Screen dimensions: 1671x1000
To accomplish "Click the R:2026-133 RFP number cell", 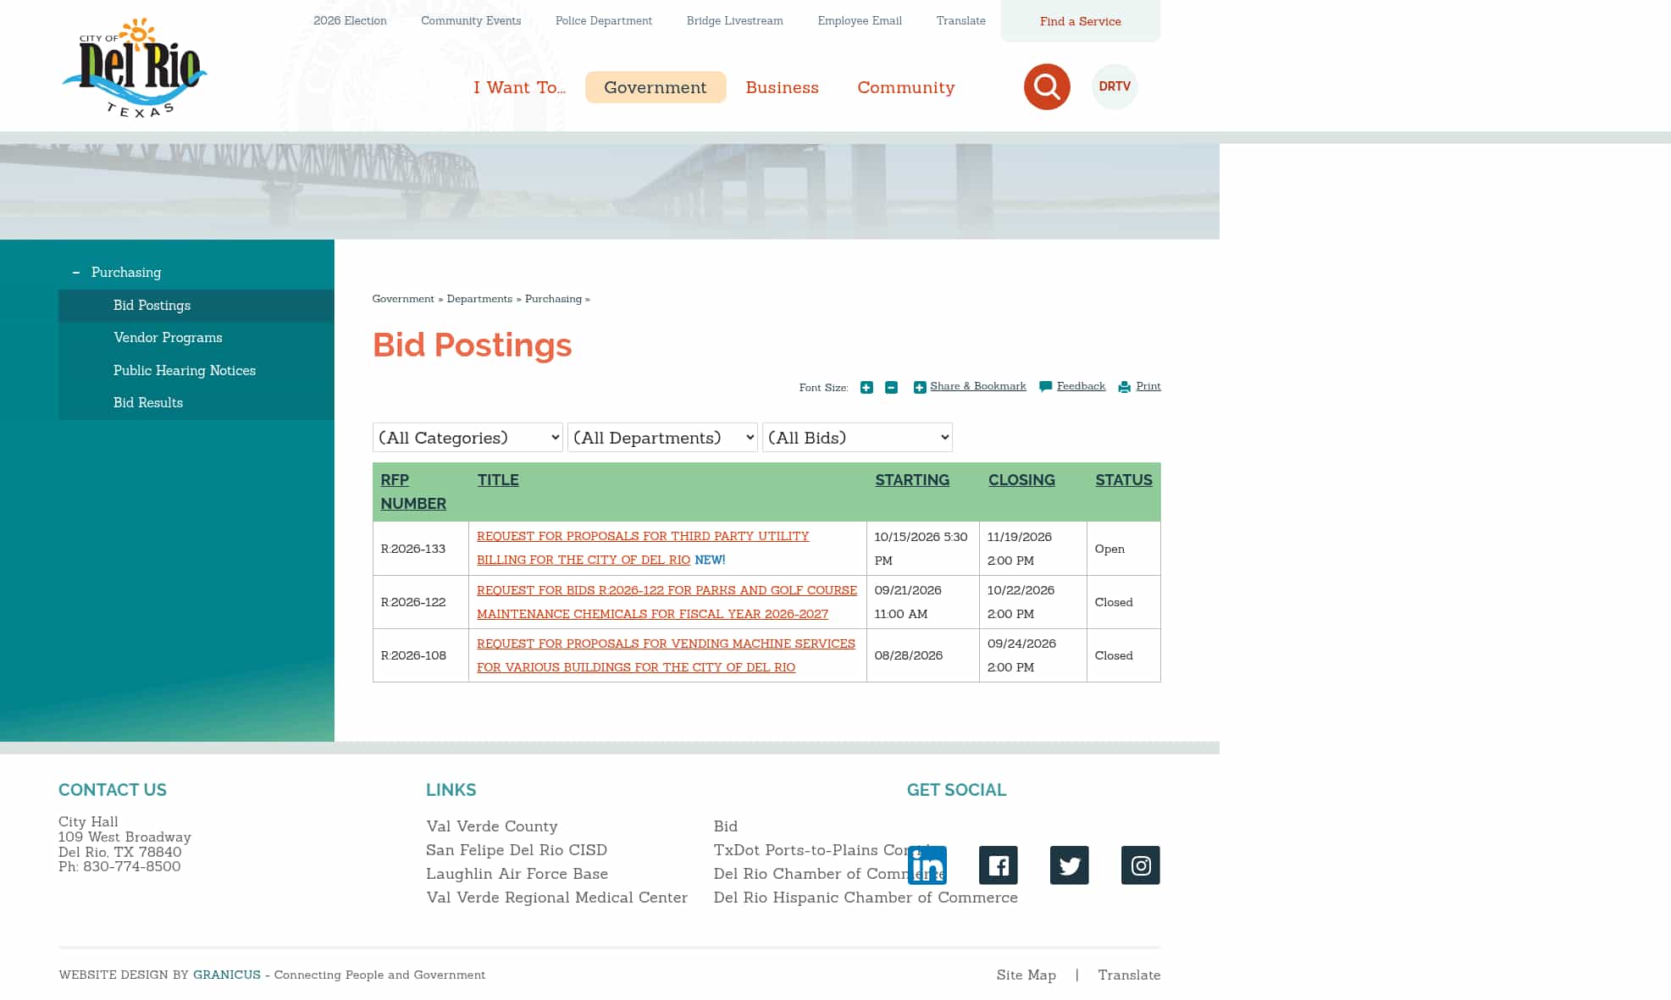I will pos(421,549).
